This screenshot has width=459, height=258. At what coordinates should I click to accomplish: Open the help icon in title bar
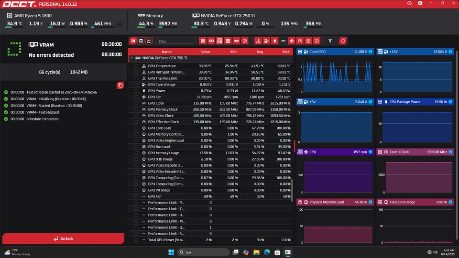click(x=409, y=3)
